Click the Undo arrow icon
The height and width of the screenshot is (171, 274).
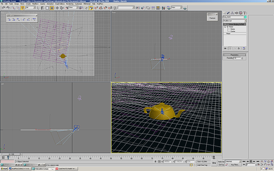(x=4, y=8)
